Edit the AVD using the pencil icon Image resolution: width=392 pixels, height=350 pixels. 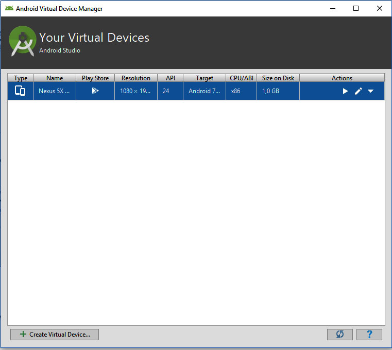[359, 91]
